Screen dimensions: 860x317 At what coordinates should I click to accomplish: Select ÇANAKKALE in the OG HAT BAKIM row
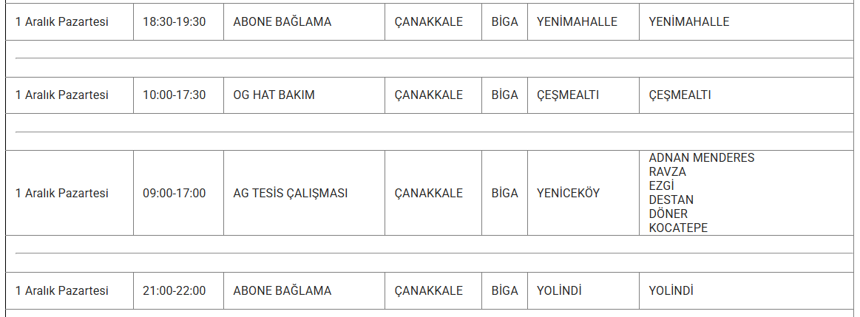[x=428, y=95]
